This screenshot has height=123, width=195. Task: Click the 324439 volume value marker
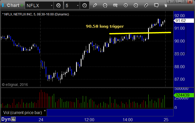pos(184,95)
